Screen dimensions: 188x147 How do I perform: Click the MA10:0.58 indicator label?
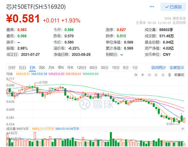click(39, 74)
